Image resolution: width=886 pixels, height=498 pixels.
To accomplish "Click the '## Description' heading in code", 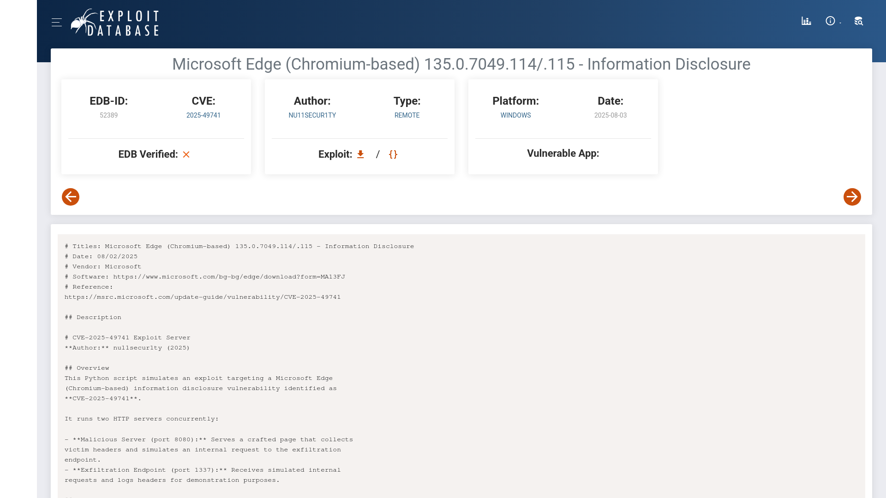I will (x=93, y=317).
